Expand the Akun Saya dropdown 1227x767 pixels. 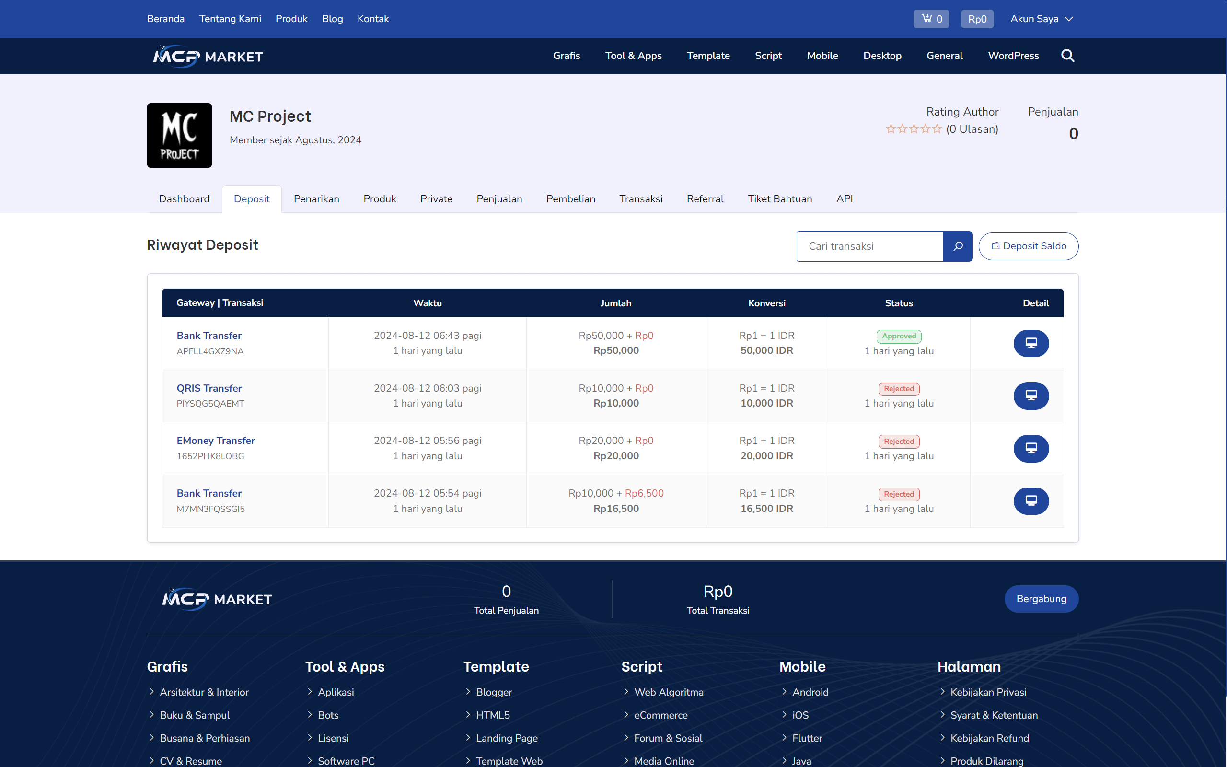(x=1041, y=19)
